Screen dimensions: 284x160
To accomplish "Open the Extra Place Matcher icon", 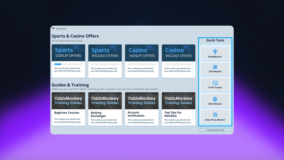I will point(215,115).
